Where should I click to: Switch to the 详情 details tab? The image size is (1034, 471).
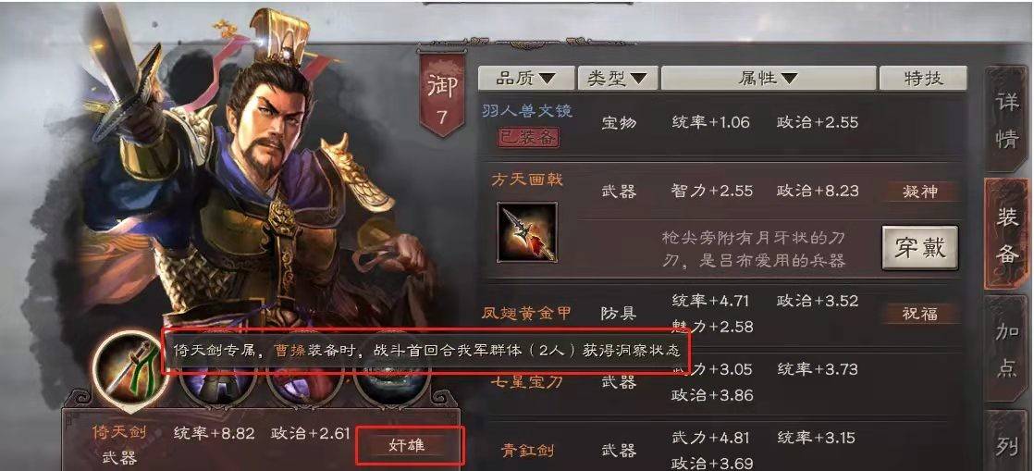[x=1006, y=122]
